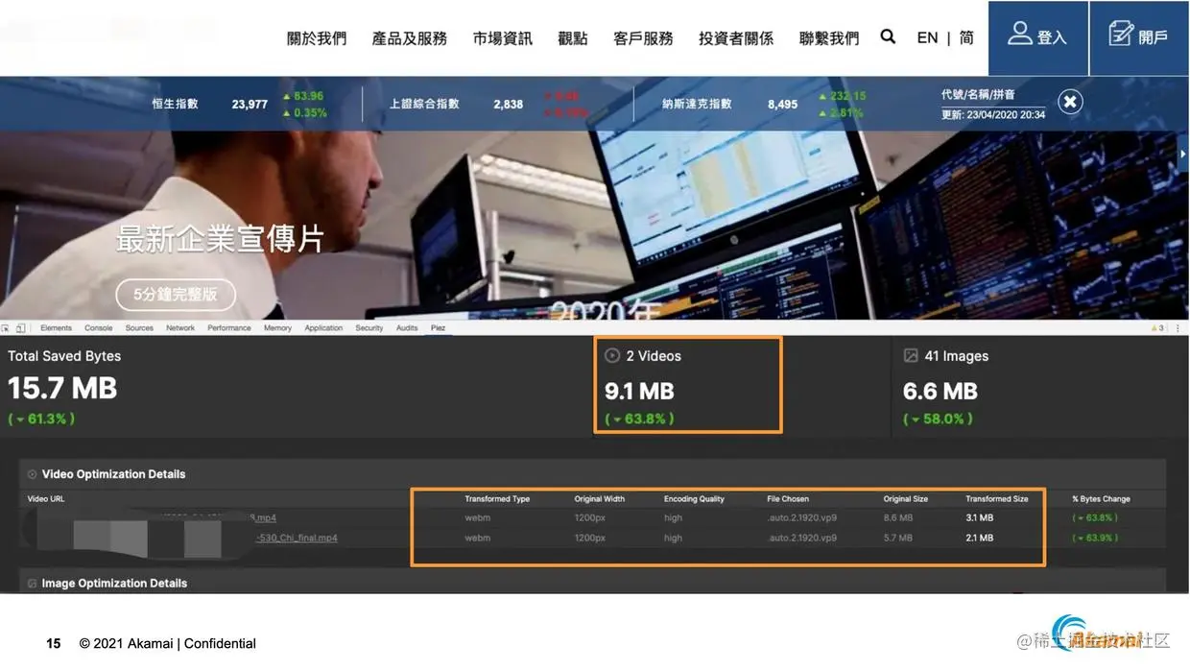This screenshot has width=1190, height=670.
Task: Click the Original Size column header
Action: click(906, 499)
